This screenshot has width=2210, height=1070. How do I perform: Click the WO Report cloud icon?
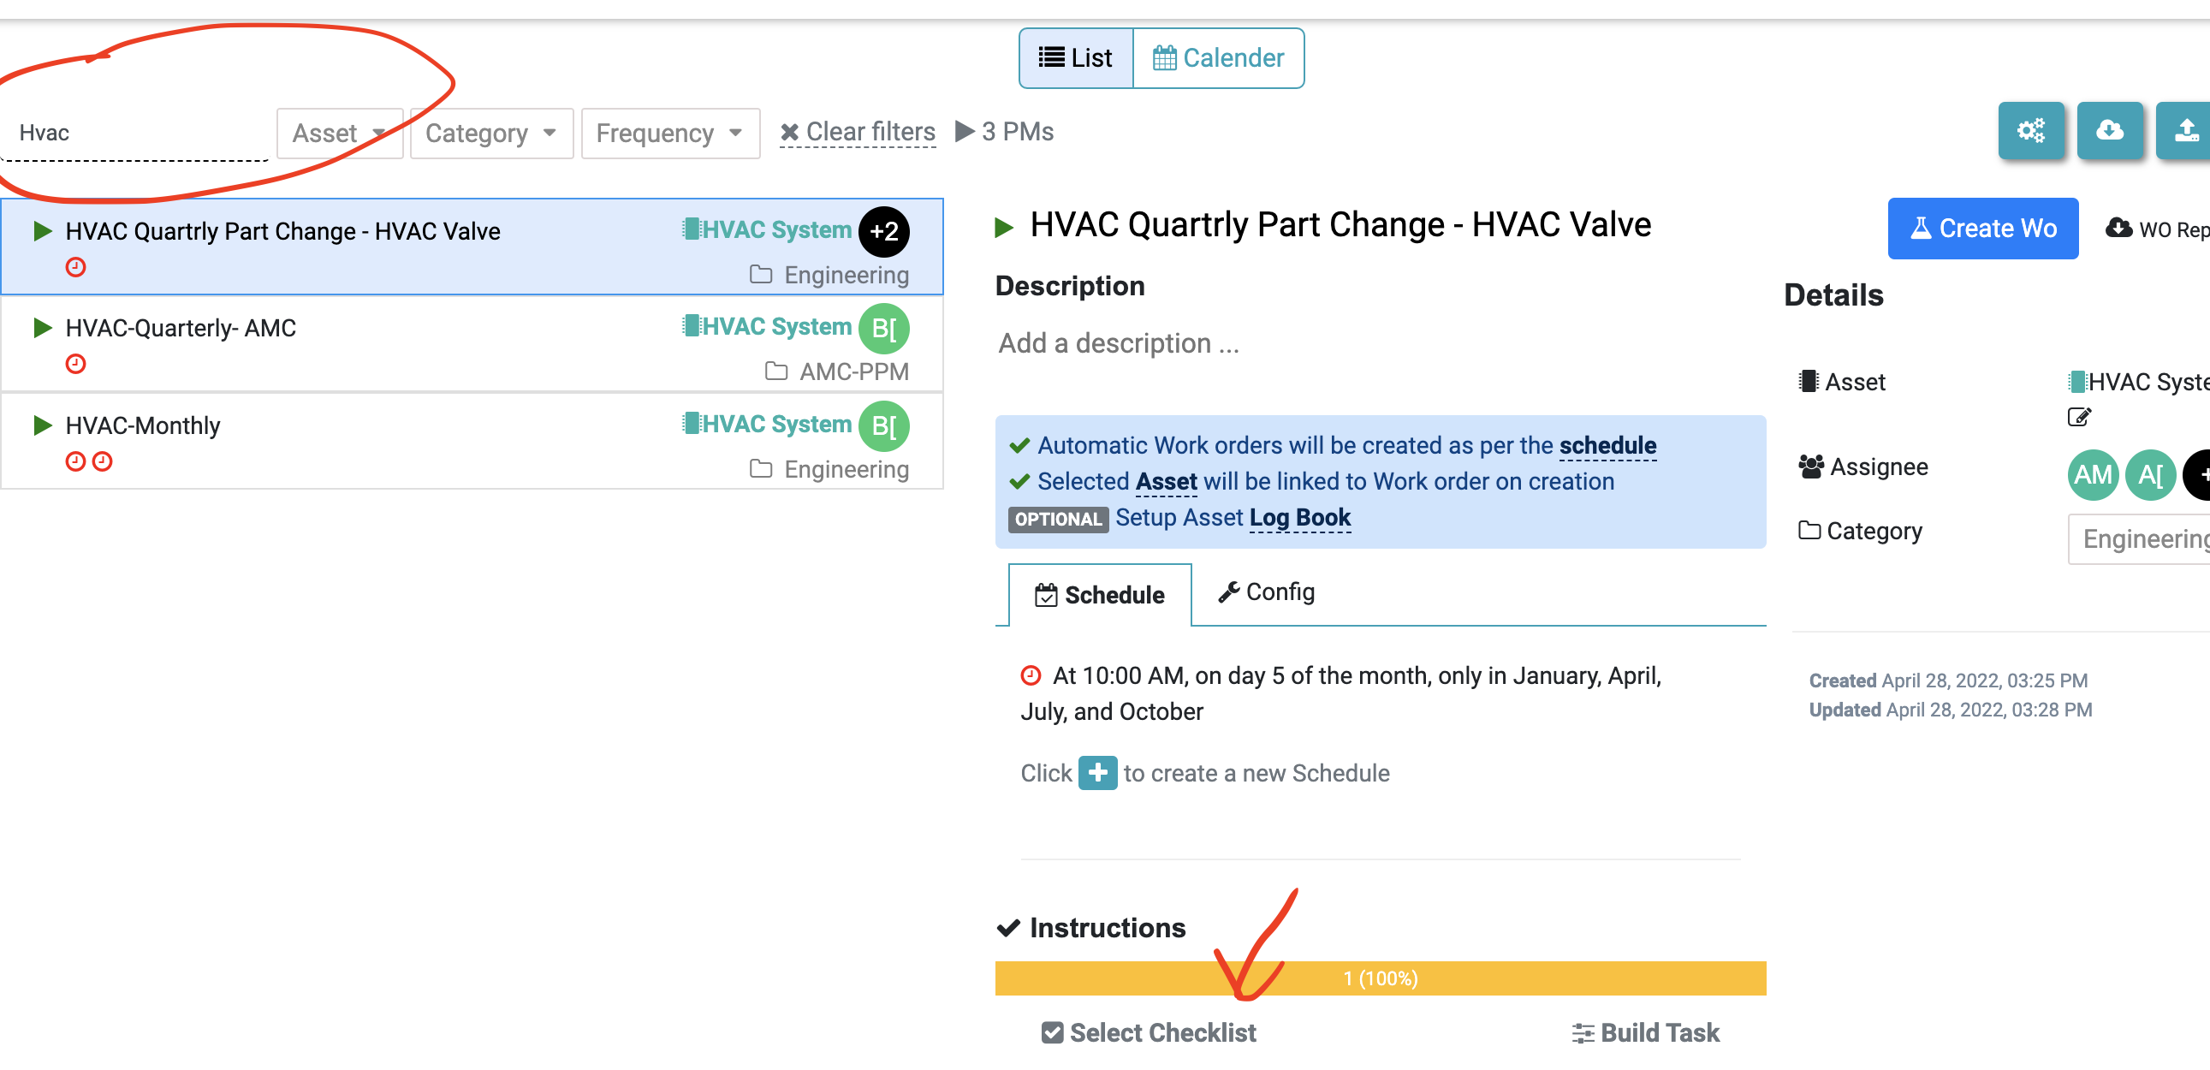pos(2120,229)
